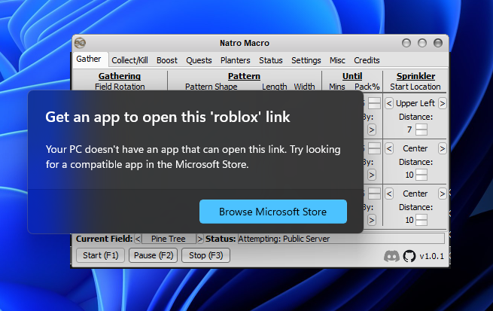Adjust second row Distance 10 spinner
The image size is (493, 311).
[421, 175]
